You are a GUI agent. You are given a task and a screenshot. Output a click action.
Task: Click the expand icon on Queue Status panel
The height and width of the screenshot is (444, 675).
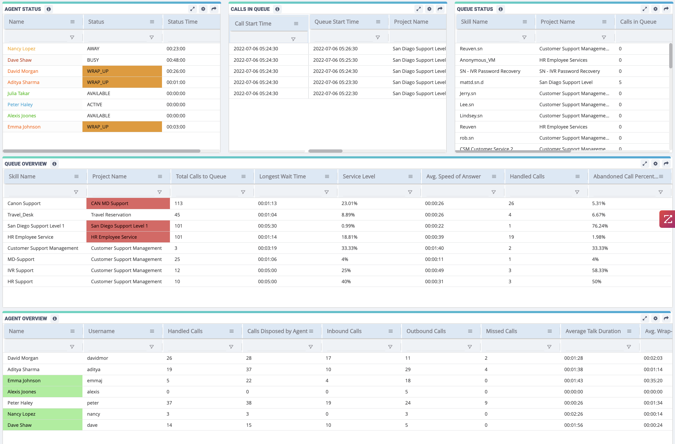pyautogui.click(x=645, y=8)
